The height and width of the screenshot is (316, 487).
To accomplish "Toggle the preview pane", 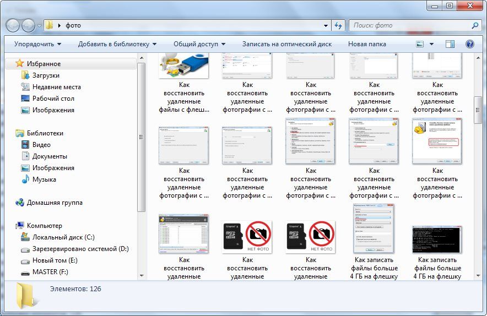I will [x=450, y=44].
